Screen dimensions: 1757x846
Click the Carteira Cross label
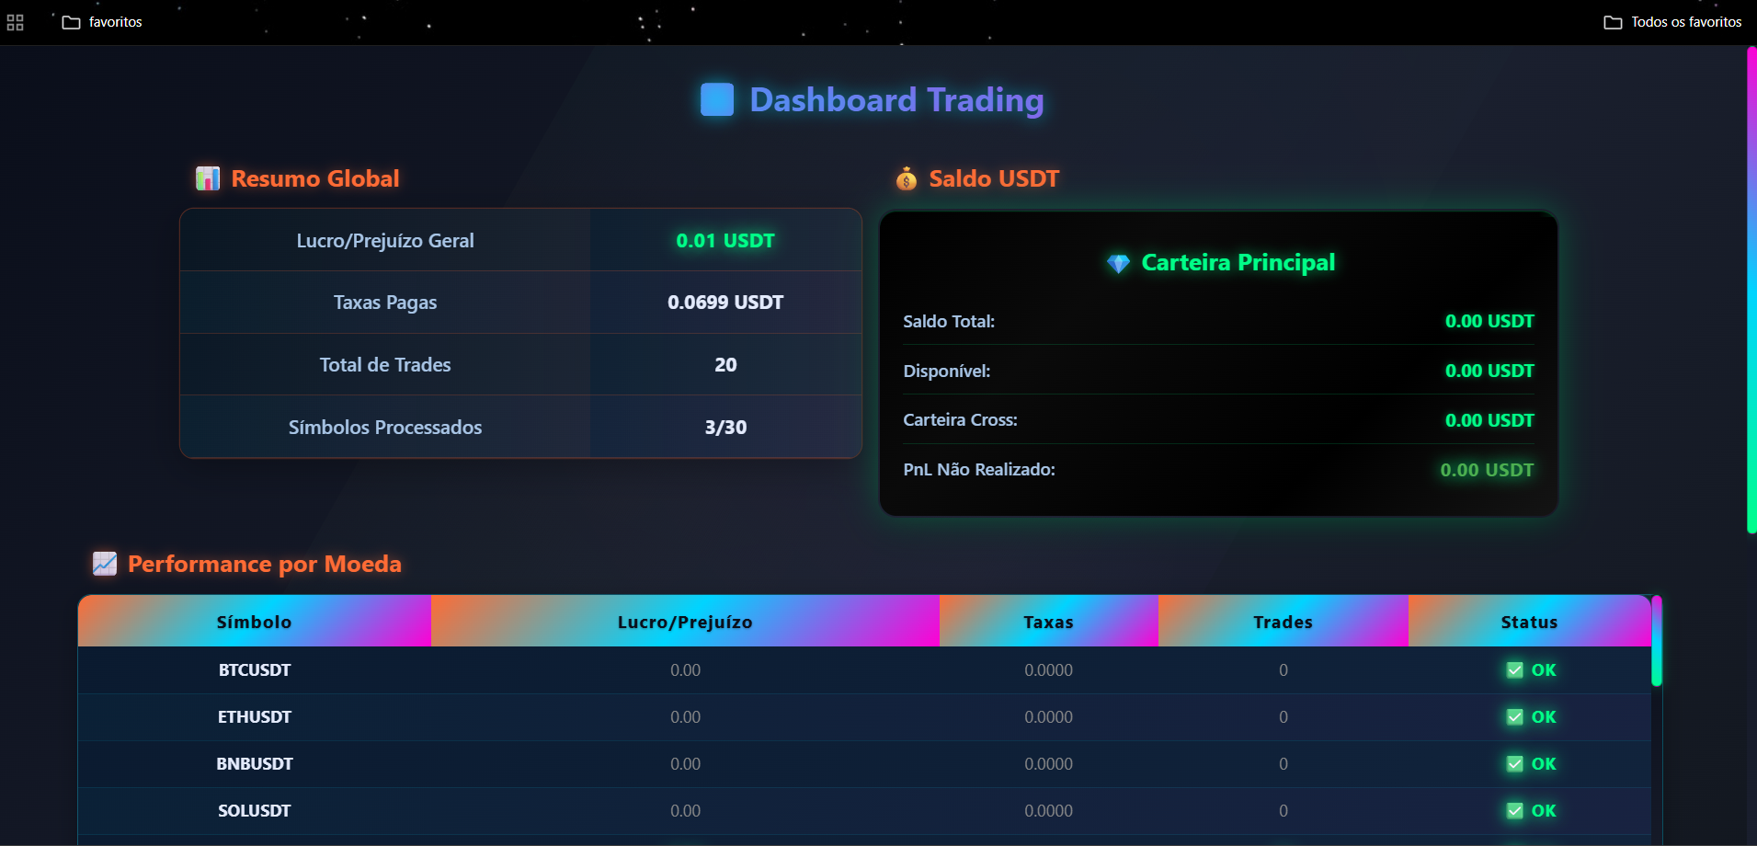tap(960, 420)
